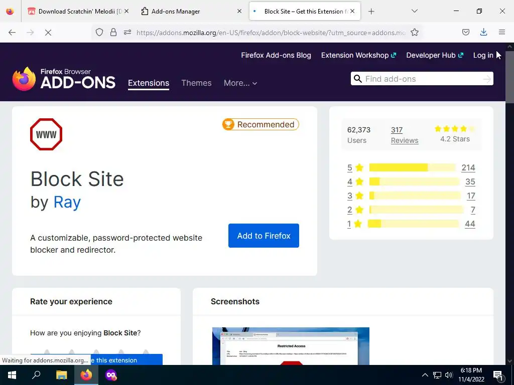Open the purple masked app on taskbar

[111, 375]
